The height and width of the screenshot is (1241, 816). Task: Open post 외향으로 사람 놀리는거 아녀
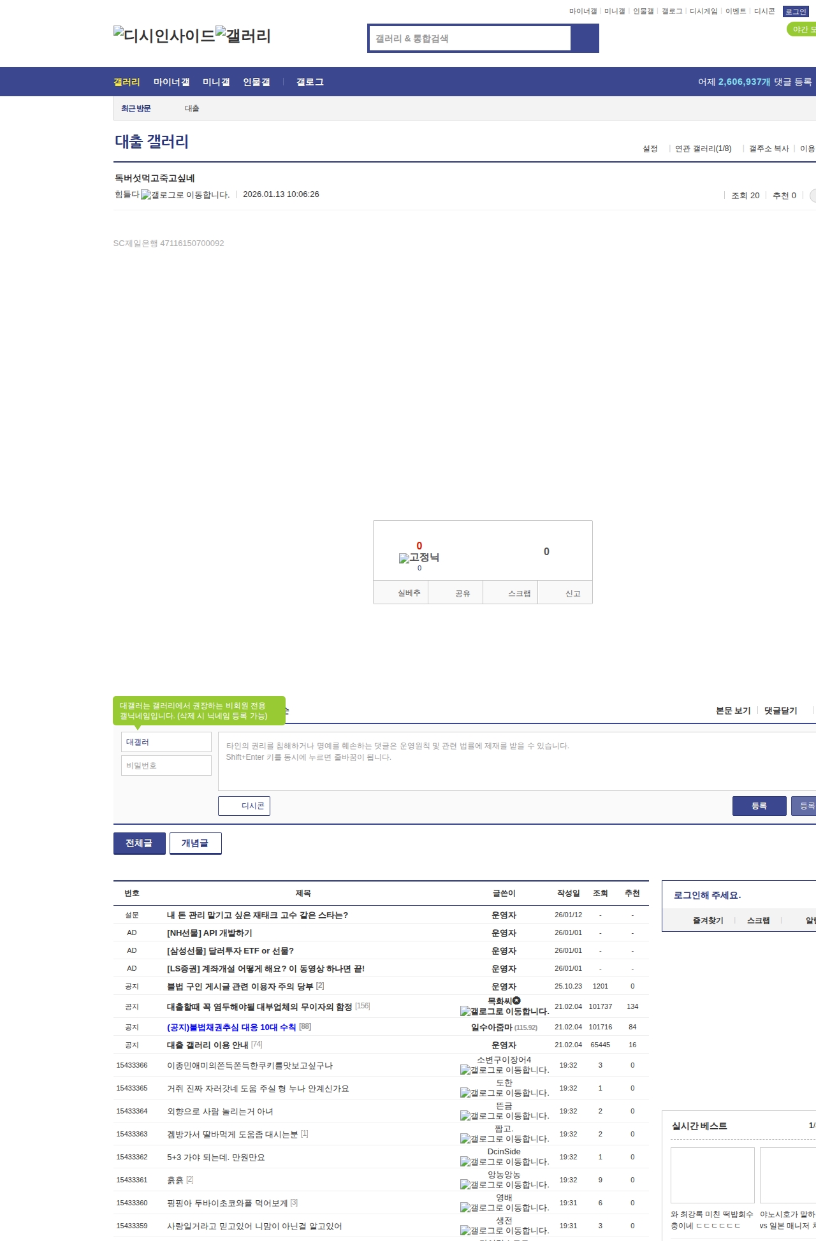(220, 1112)
